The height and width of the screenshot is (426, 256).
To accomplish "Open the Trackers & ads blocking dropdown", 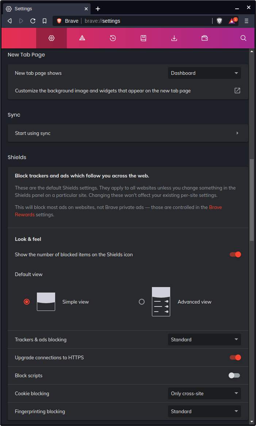I will [x=204, y=339].
